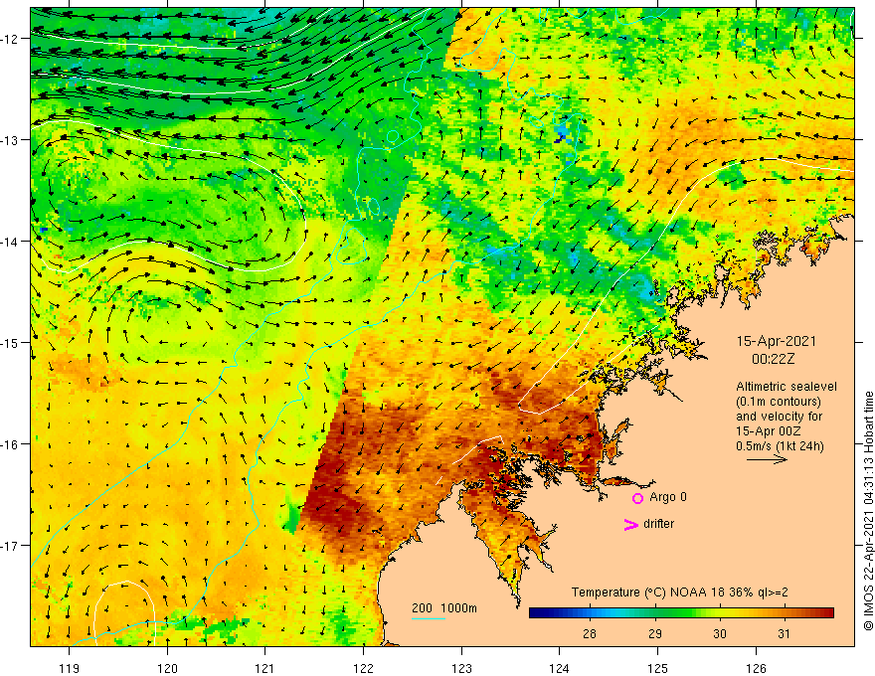
Task: Click the 30 value on temperature scale
Action: [x=720, y=633]
